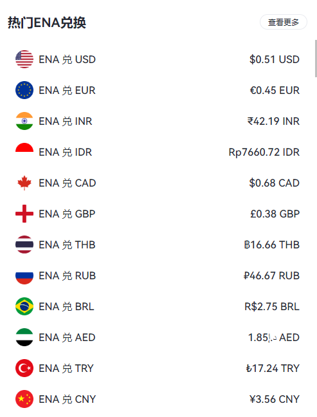Click the ₹42.19 INR price value
The height and width of the screenshot is (417, 317).
pyautogui.click(x=273, y=121)
